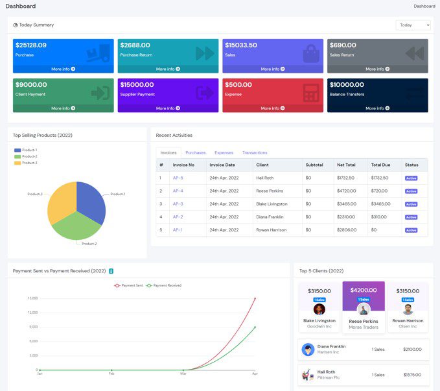
Task: Toggle Product-1 in the pie chart legend
Action: point(29,150)
